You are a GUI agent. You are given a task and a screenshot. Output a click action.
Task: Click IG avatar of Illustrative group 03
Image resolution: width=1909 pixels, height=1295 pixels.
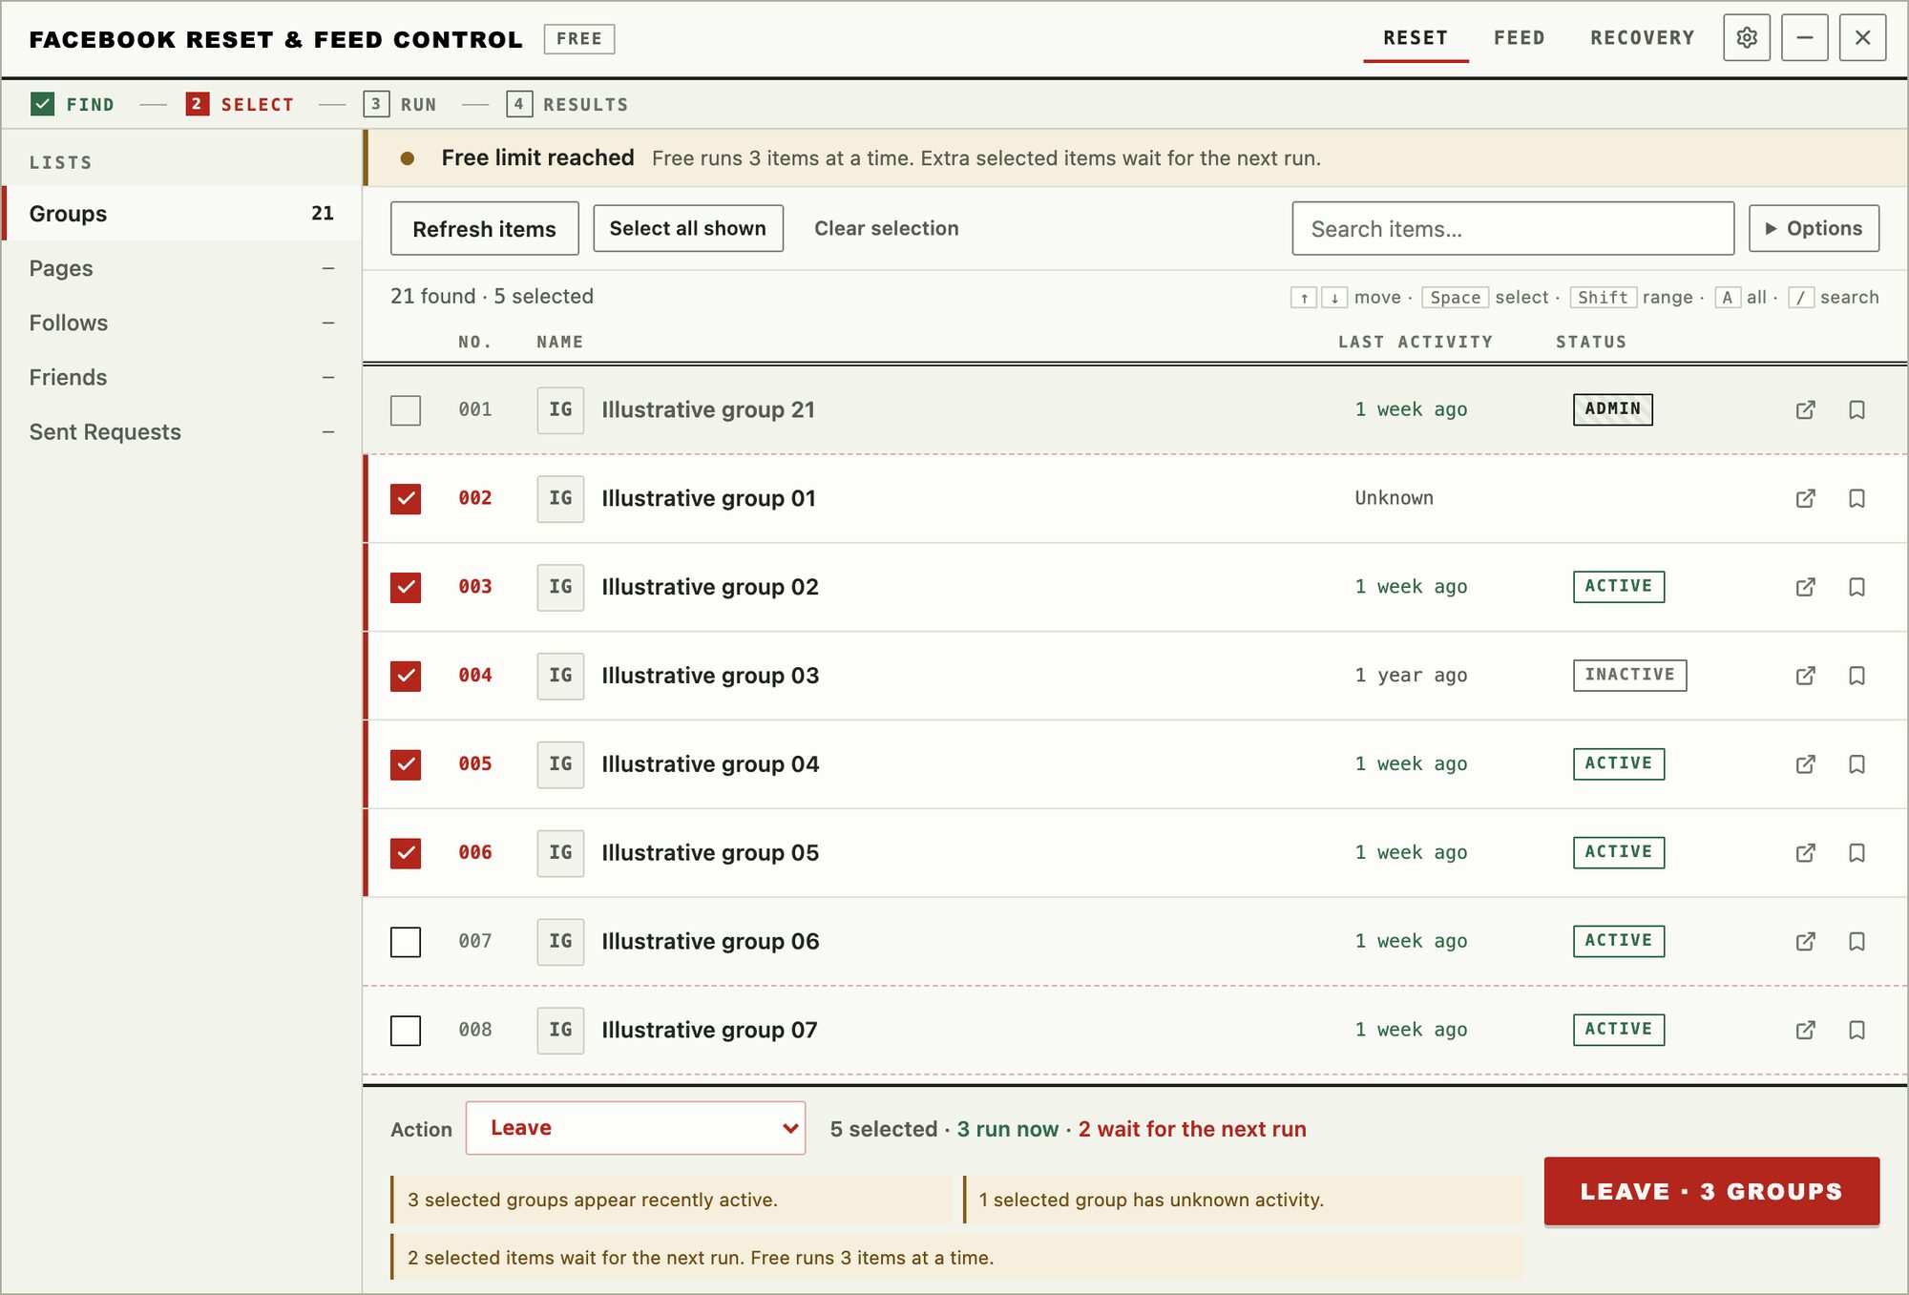click(x=560, y=676)
